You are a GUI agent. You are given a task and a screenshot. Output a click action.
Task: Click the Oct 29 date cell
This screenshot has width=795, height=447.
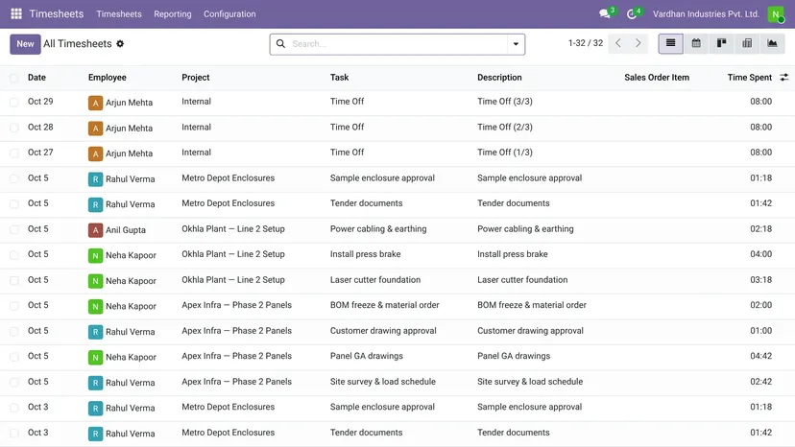click(x=40, y=102)
